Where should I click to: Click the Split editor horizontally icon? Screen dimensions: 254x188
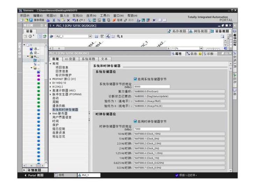[x=160, y=20]
